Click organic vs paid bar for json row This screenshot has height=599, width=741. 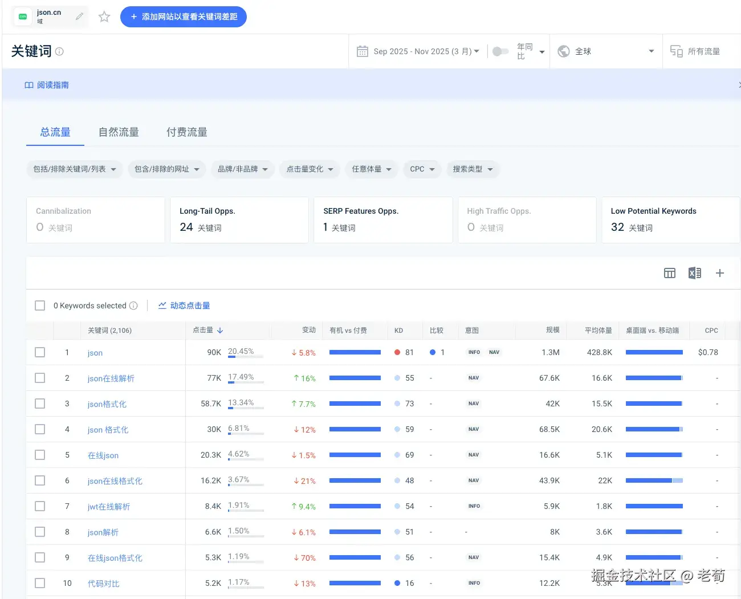point(355,352)
